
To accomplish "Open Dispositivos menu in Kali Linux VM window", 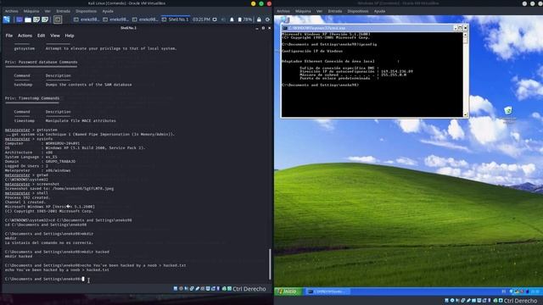I will click(x=87, y=11).
